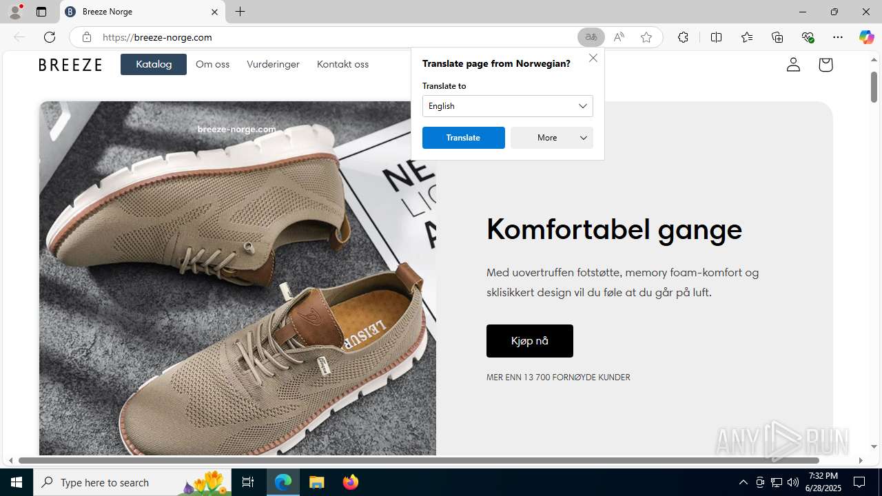Click the BREEZE logo

pyautogui.click(x=70, y=65)
